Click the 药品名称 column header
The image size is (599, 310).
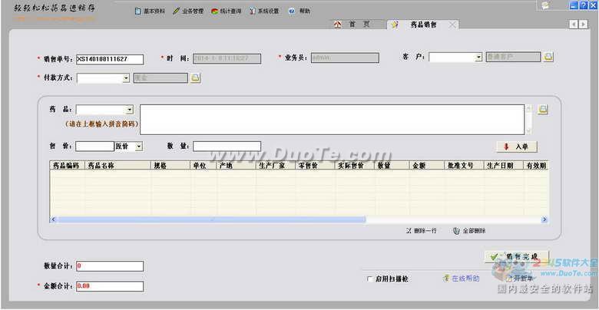[117, 165]
